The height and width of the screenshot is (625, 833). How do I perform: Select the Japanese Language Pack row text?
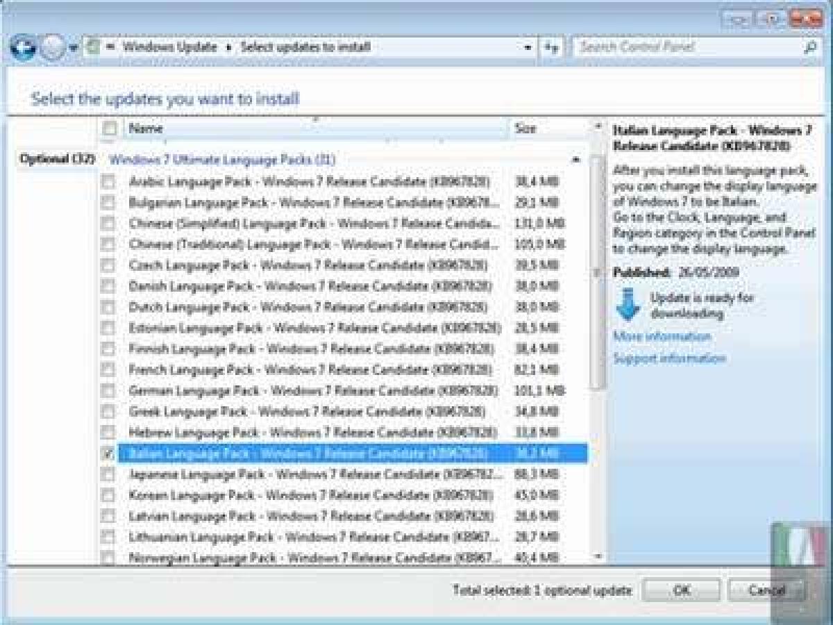coord(316,475)
